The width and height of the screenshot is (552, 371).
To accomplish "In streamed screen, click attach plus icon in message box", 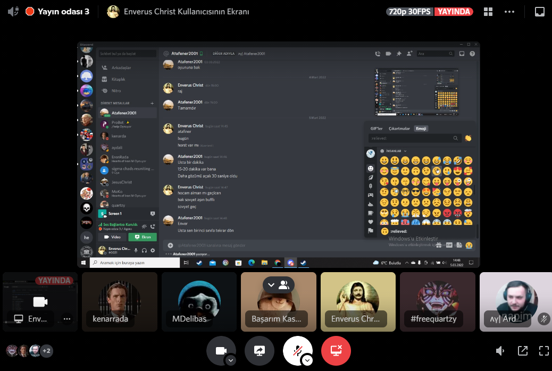I will tap(170, 246).
